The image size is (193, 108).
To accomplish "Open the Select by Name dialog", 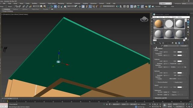I will (45, 7).
